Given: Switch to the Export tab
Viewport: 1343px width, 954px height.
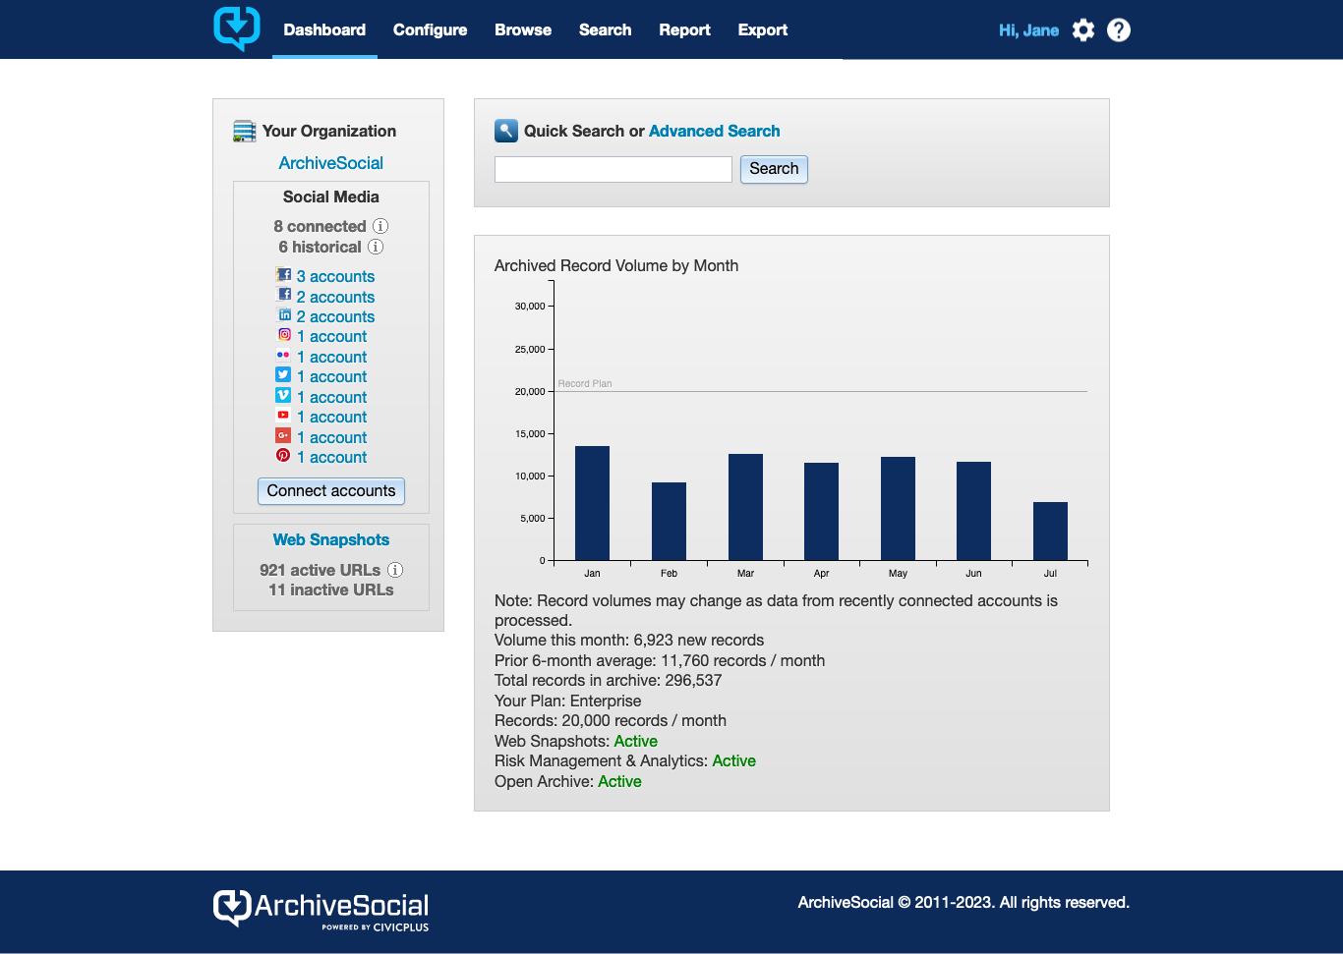Looking at the screenshot, I should [x=762, y=29].
